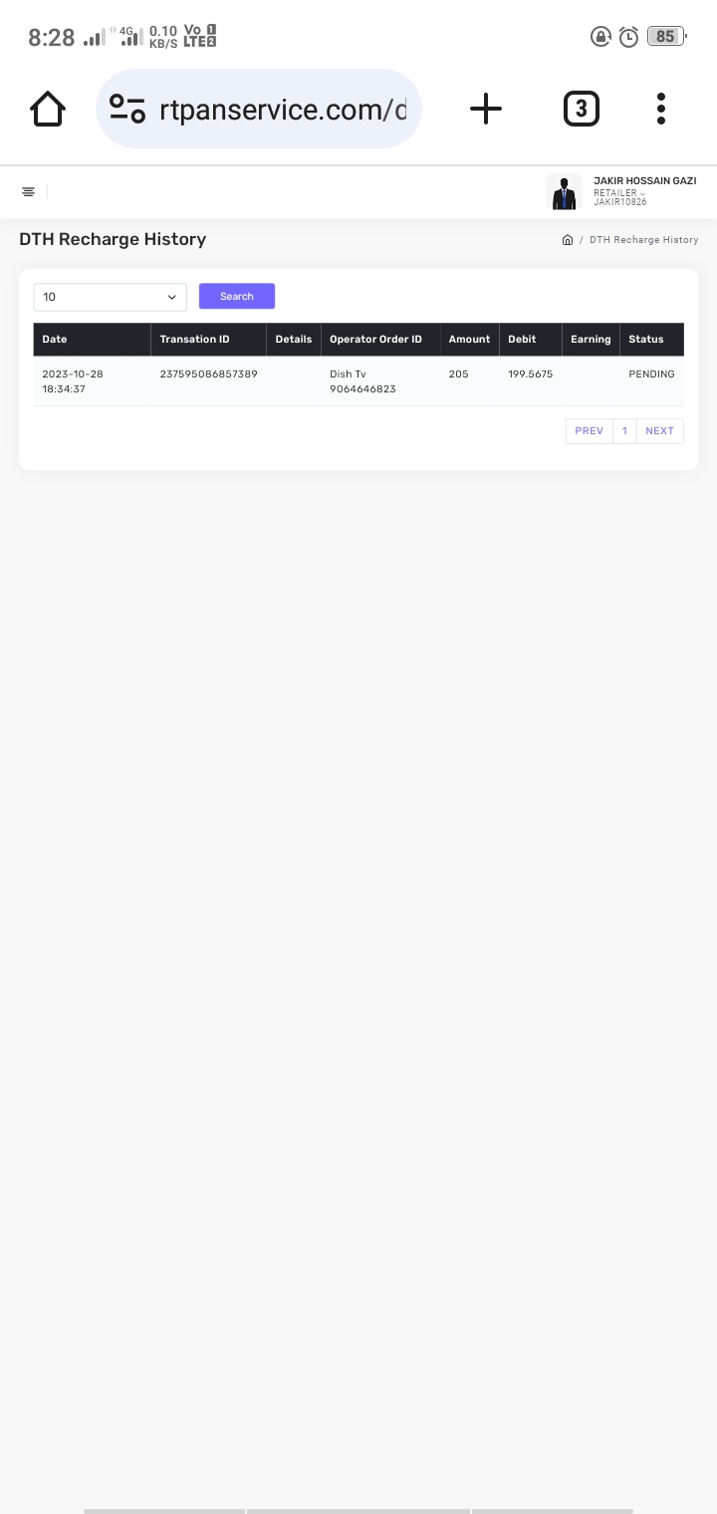Select transaction ID 237595086857389 row
717x1514 pixels.
tap(358, 381)
